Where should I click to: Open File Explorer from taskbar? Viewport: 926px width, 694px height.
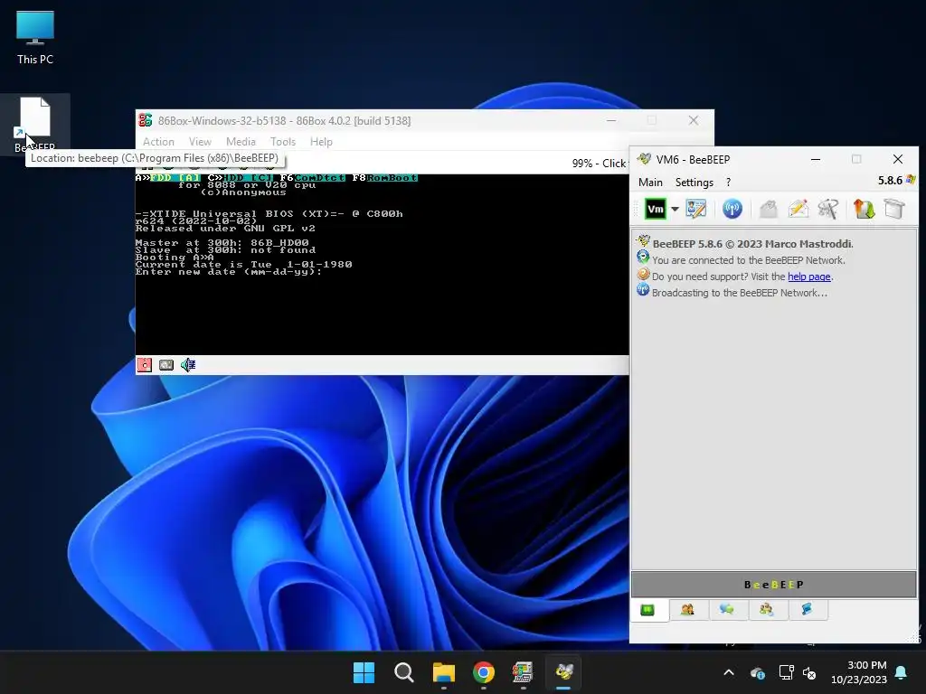pos(443,672)
